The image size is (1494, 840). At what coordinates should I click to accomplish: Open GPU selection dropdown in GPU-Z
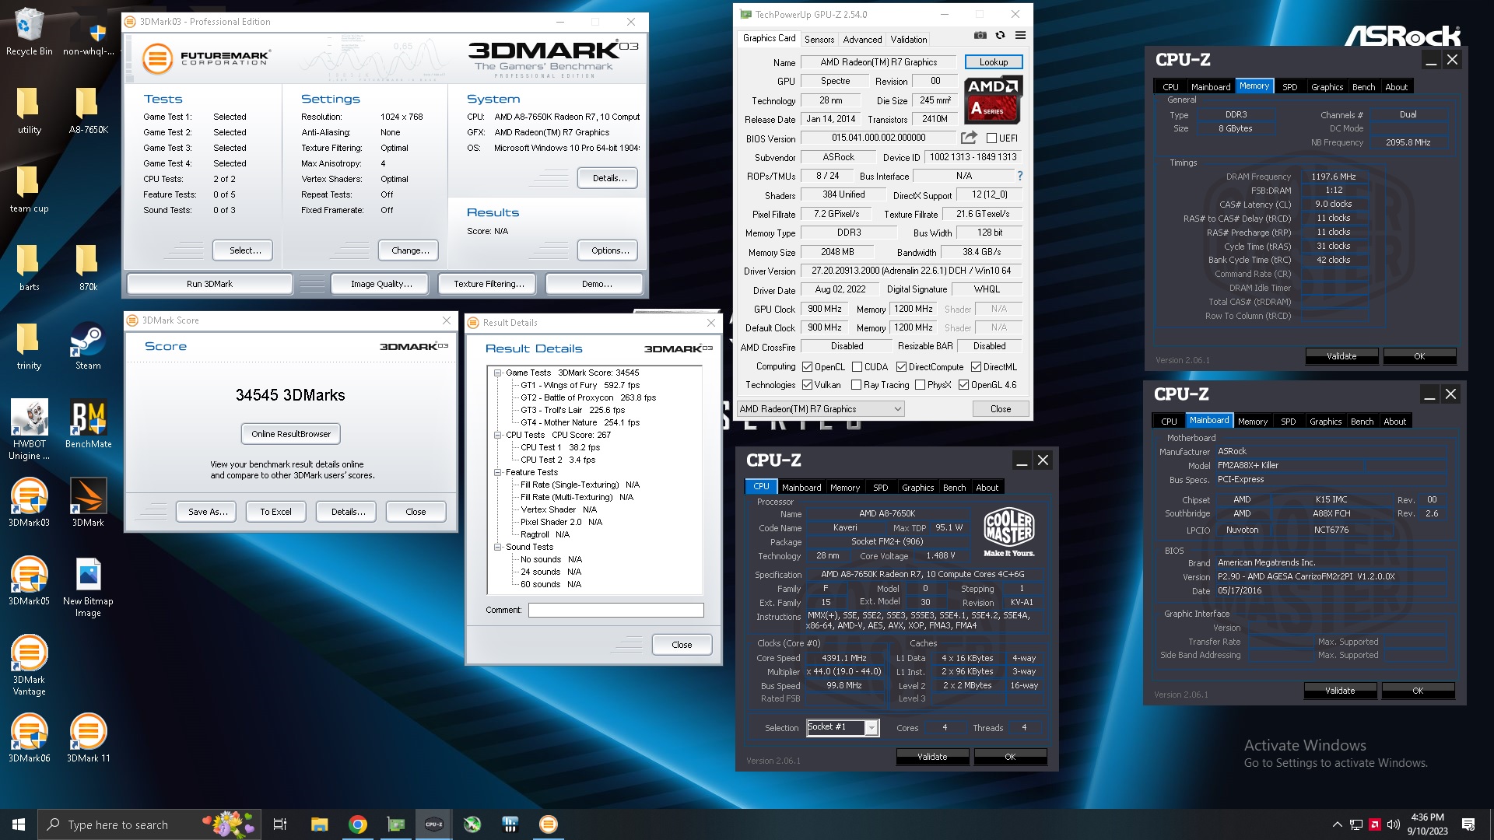click(821, 409)
